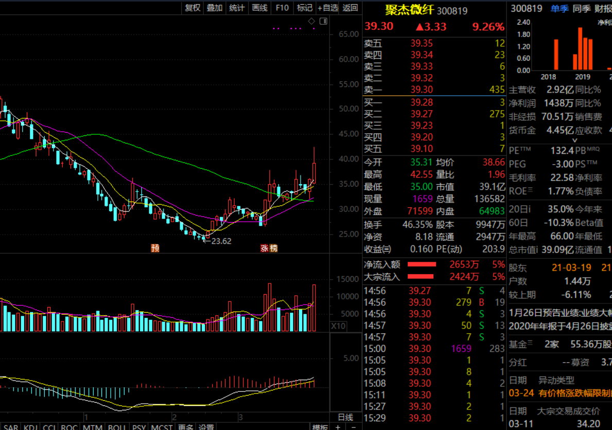
Task: Select the KDJ indicator tab
Action: tap(30, 427)
